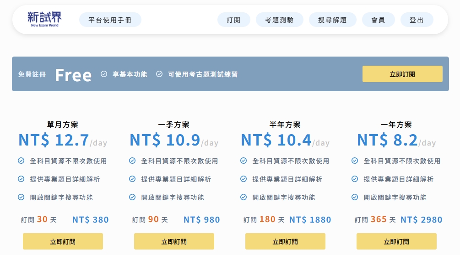Subscribe to the 單月方案 30-day plan
Screen dimensions: 460x255
coord(63,241)
